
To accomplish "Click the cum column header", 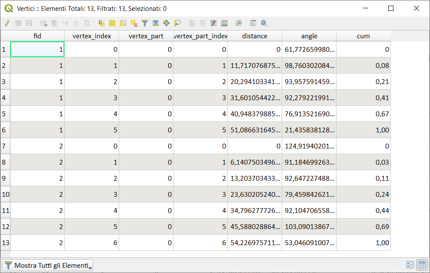I will click(363, 36).
